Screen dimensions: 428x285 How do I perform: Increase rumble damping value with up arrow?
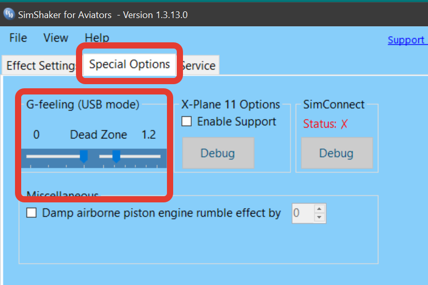point(319,209)
